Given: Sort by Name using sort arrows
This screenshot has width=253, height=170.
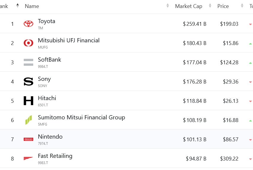Looking at the screenshot, I should tap(168, 6).
